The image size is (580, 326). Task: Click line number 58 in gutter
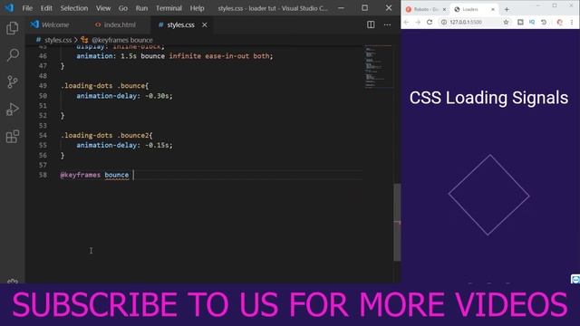43,175
